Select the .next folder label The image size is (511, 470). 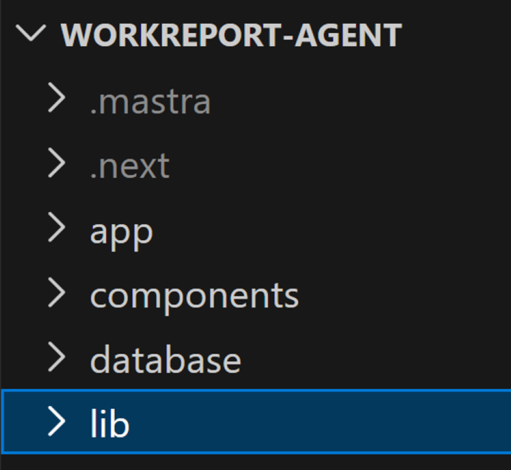(x=130, y=166)
